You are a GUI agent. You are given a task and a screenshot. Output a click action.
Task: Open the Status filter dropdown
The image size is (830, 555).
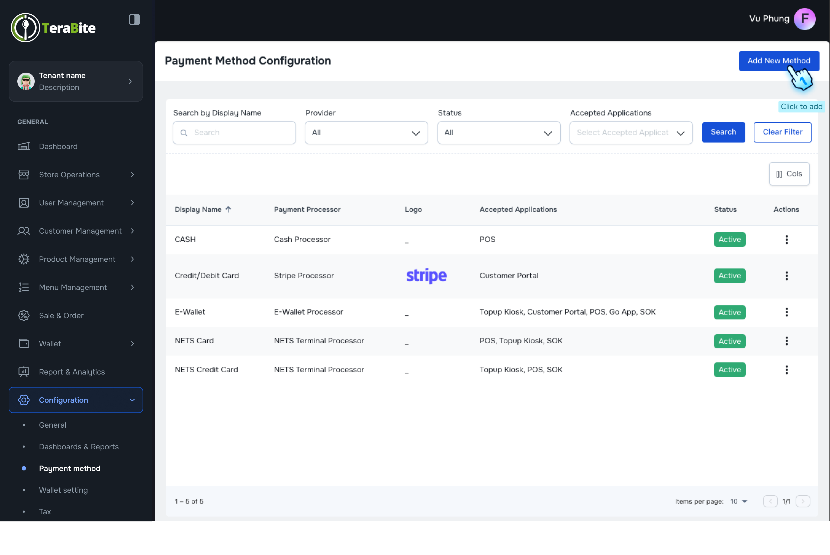[498, 133]
